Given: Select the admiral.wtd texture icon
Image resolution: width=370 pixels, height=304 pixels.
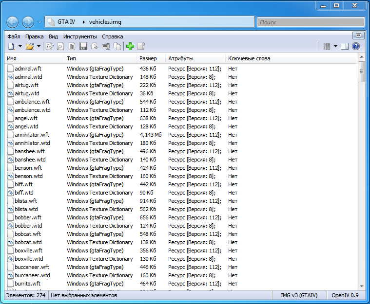Looking at the screenshot, I should [x=10, y=77].
